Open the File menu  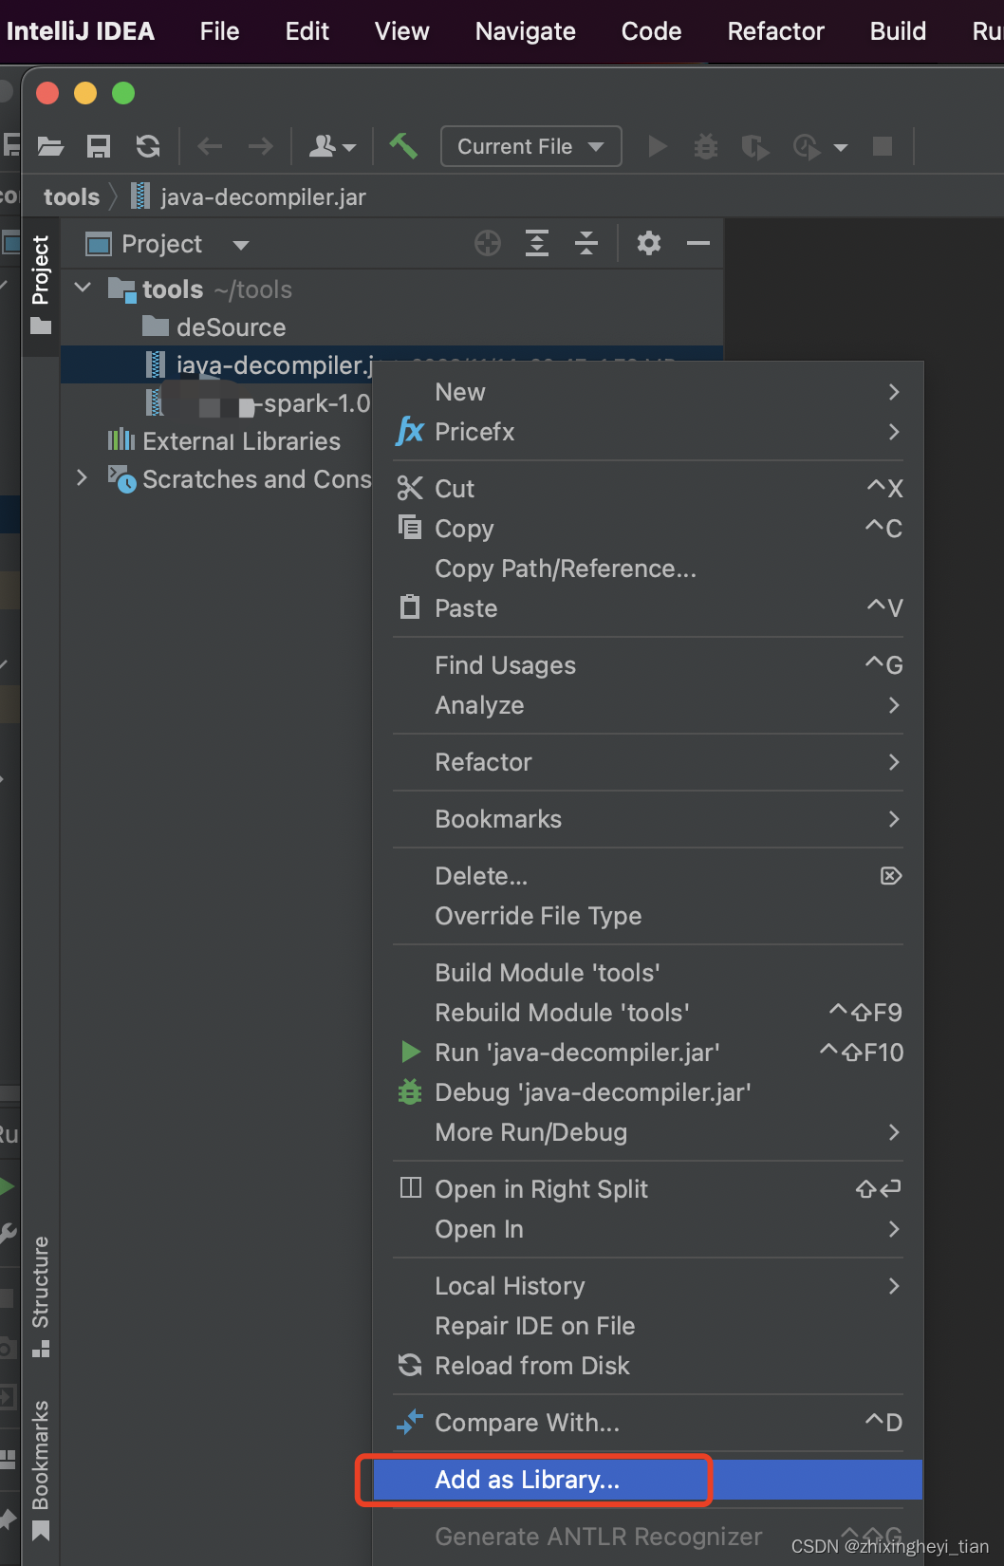pyautogui.click(x=219, y=31)
